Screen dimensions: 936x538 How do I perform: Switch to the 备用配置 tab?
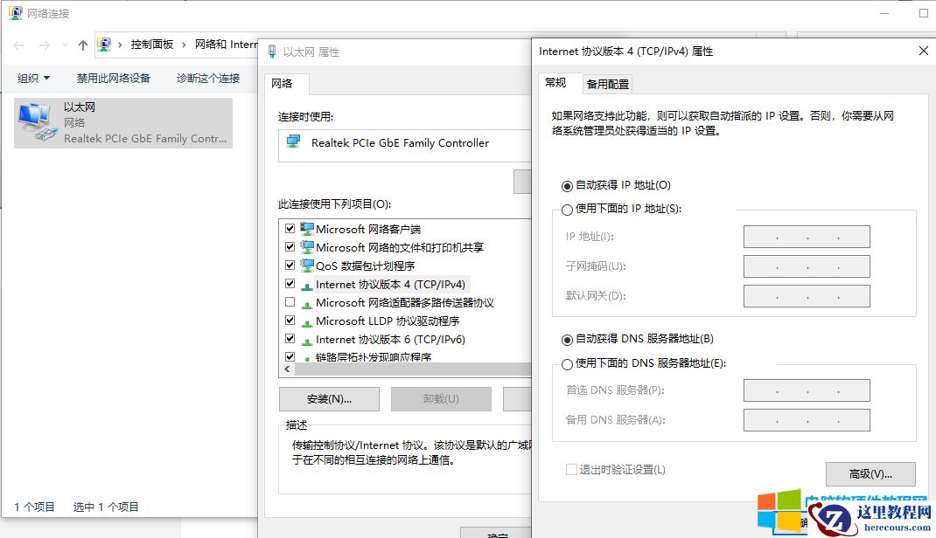point(609,83)
